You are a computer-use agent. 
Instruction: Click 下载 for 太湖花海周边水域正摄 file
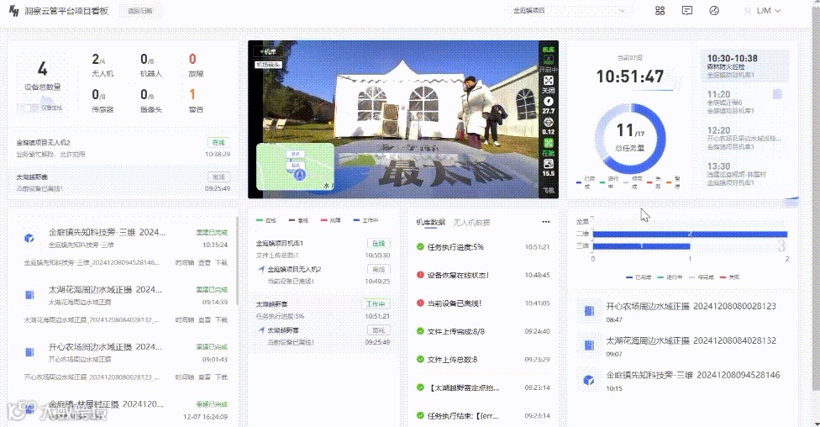pyautogui.click(x=221, y=319)
